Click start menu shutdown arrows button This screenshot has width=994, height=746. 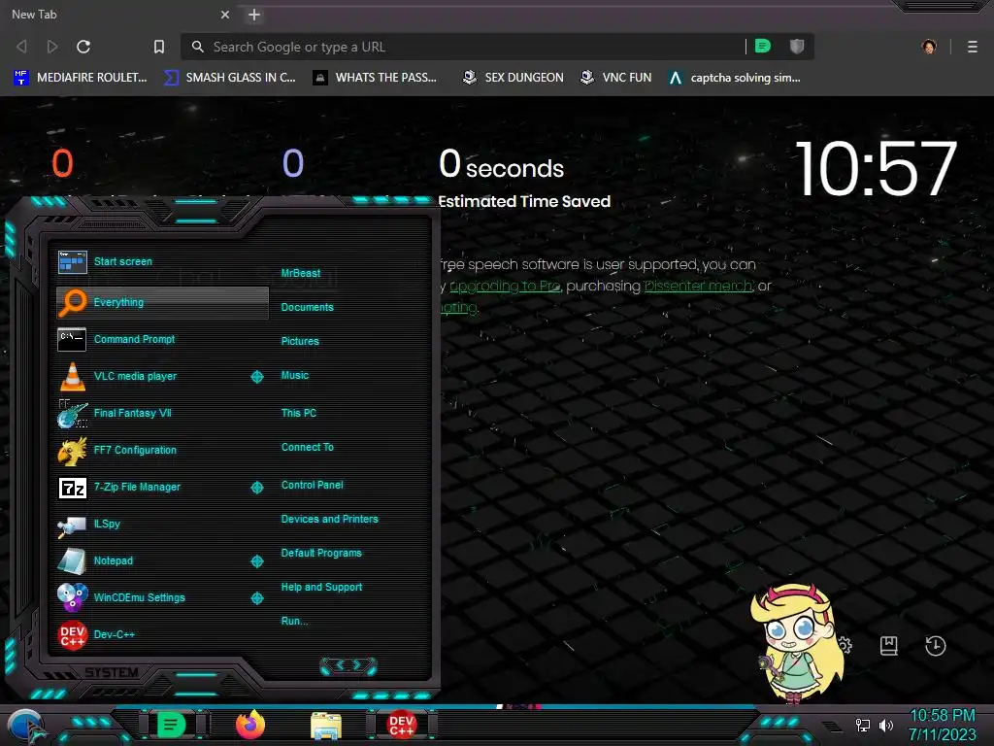coord(348,665)
